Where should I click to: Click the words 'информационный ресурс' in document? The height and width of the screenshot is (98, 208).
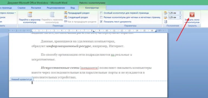coord(69,46)
